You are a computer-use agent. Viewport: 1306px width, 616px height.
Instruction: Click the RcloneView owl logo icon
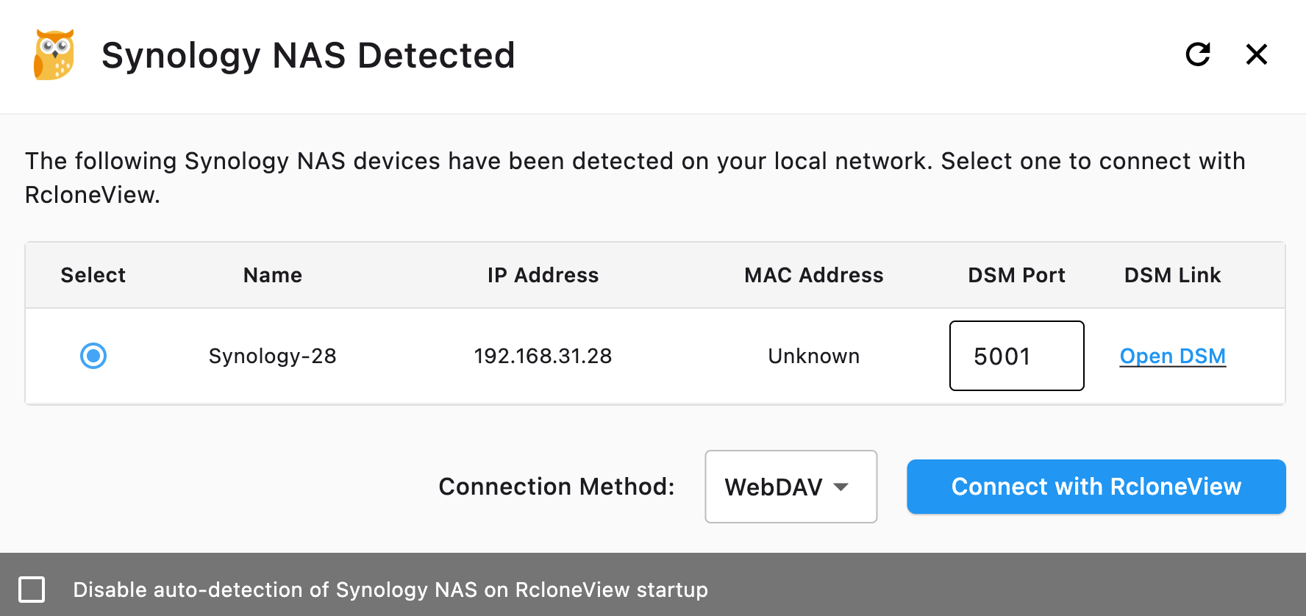tap(53, 54)
